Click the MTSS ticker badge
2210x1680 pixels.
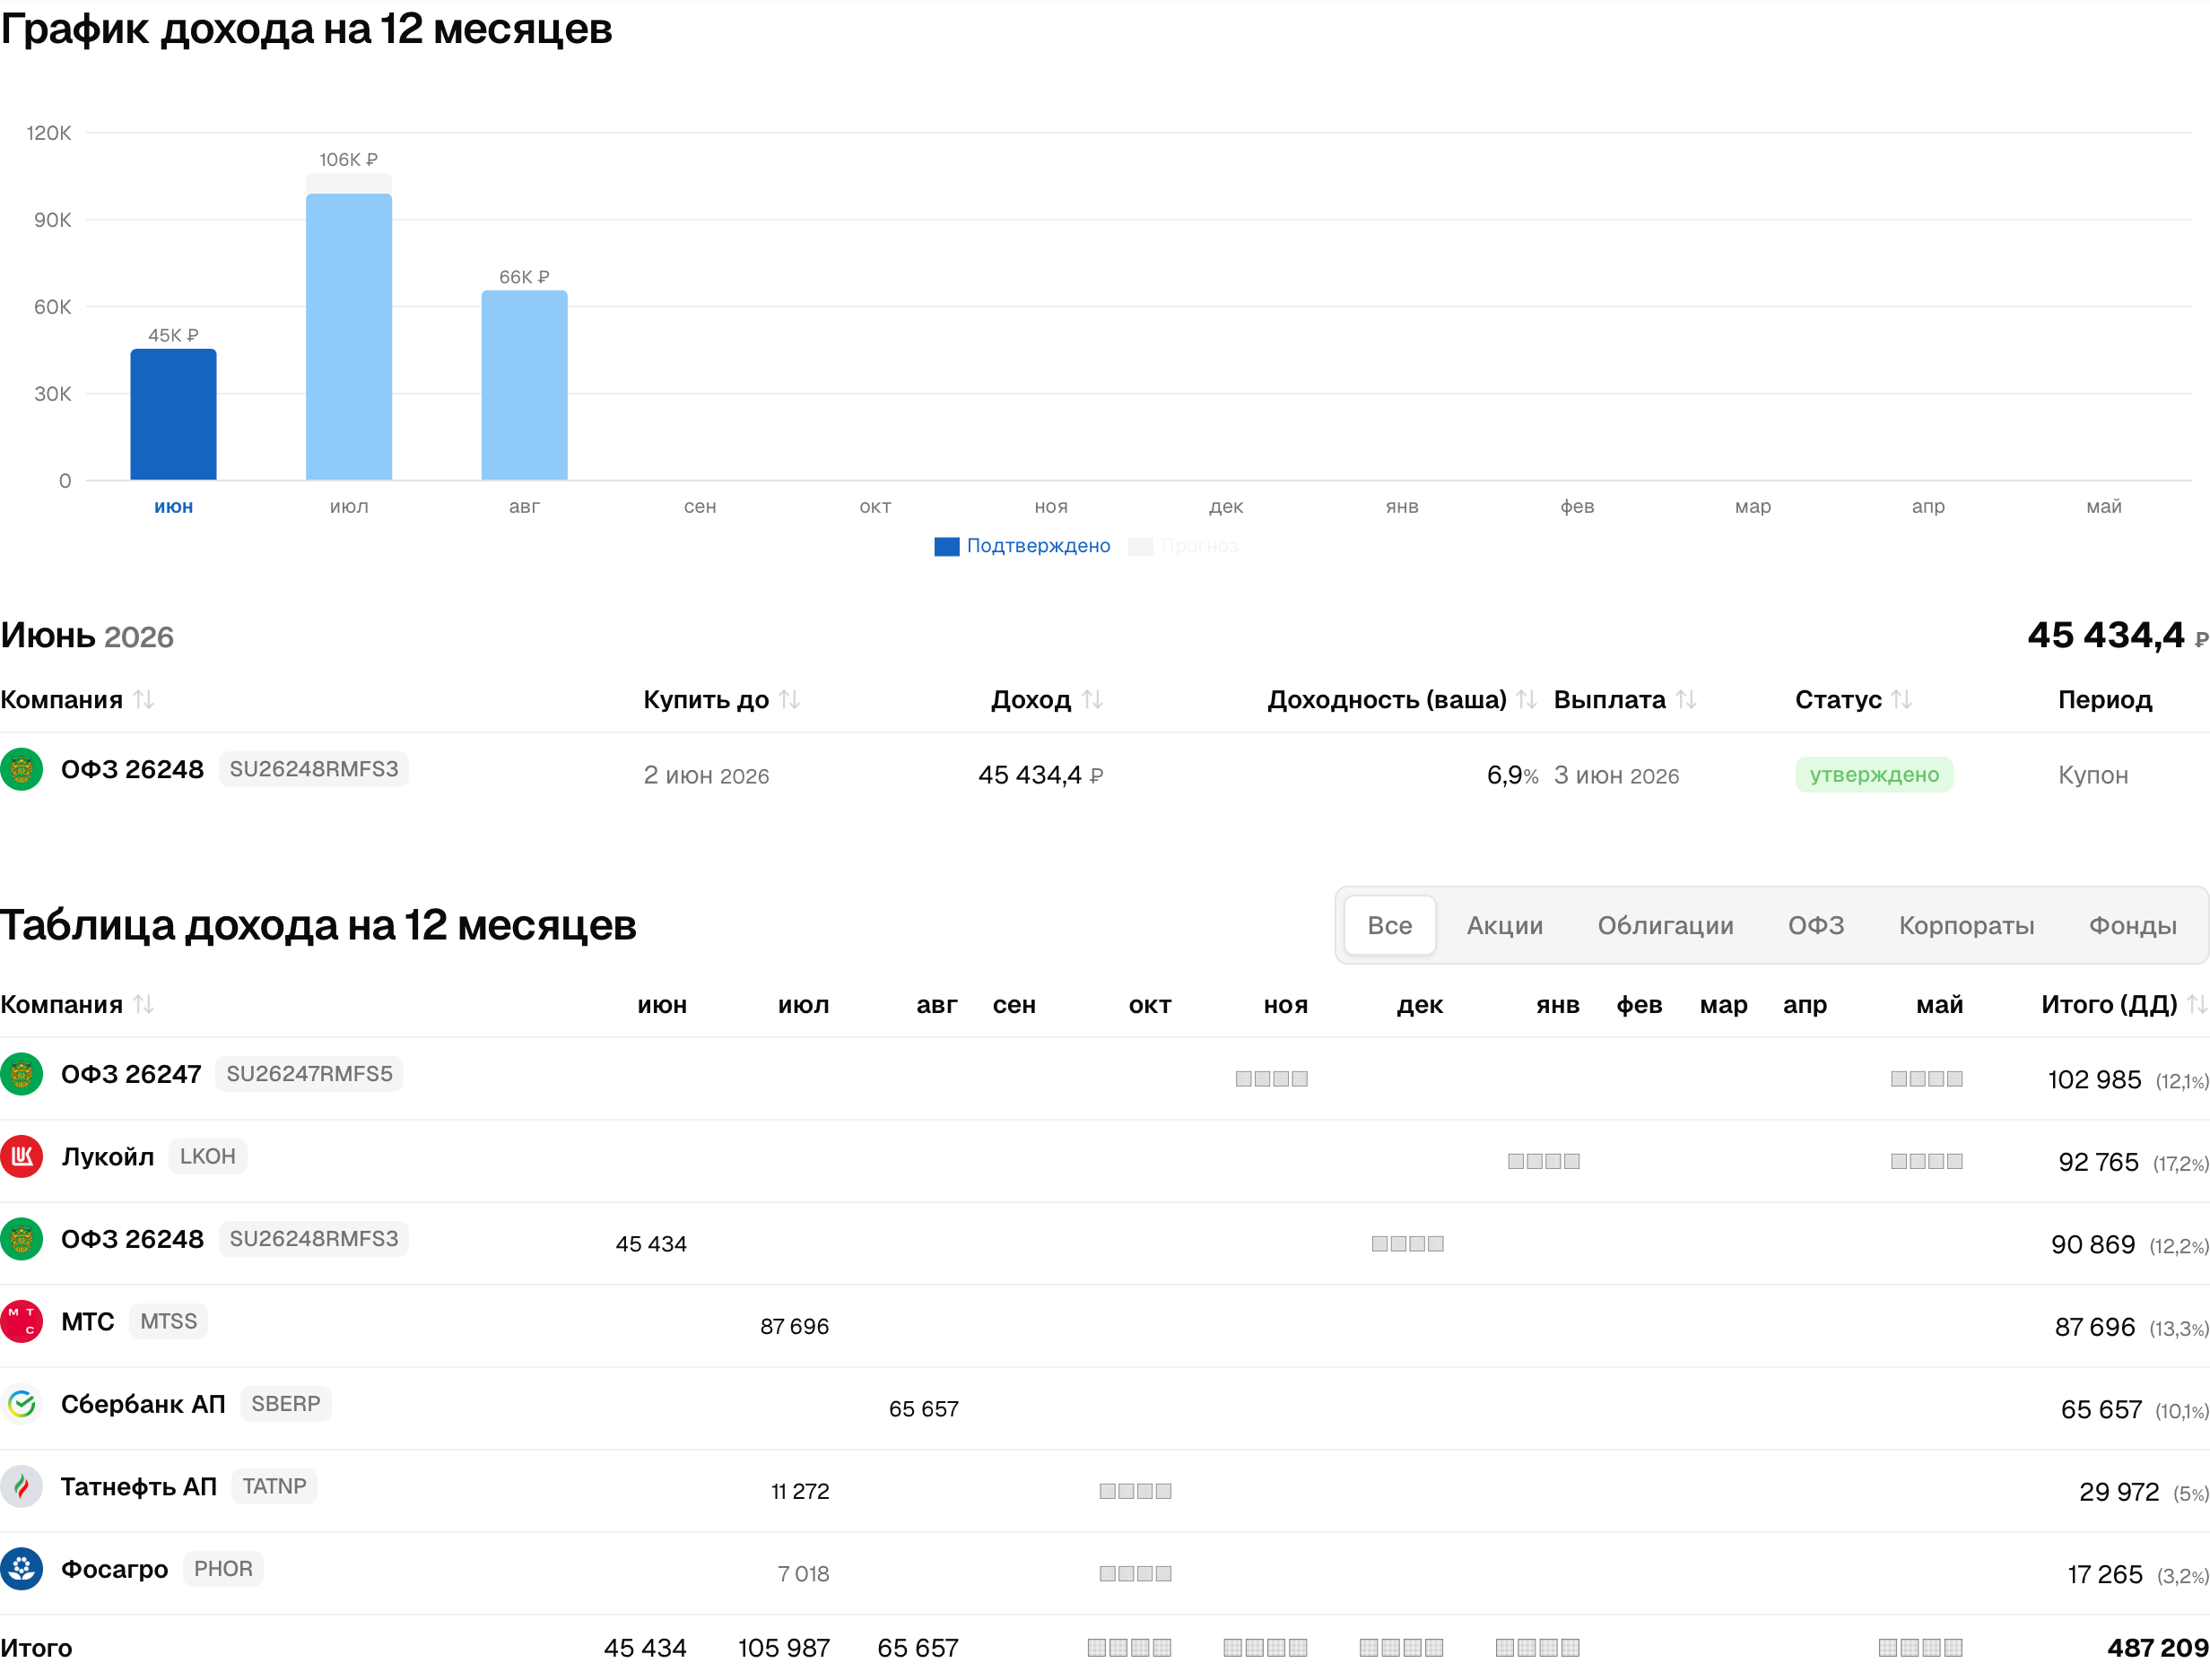(168, 1322)
